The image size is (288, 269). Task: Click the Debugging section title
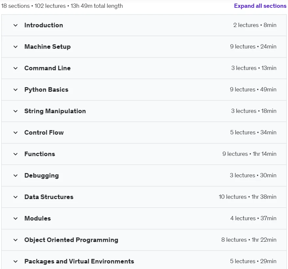point(41,175)
